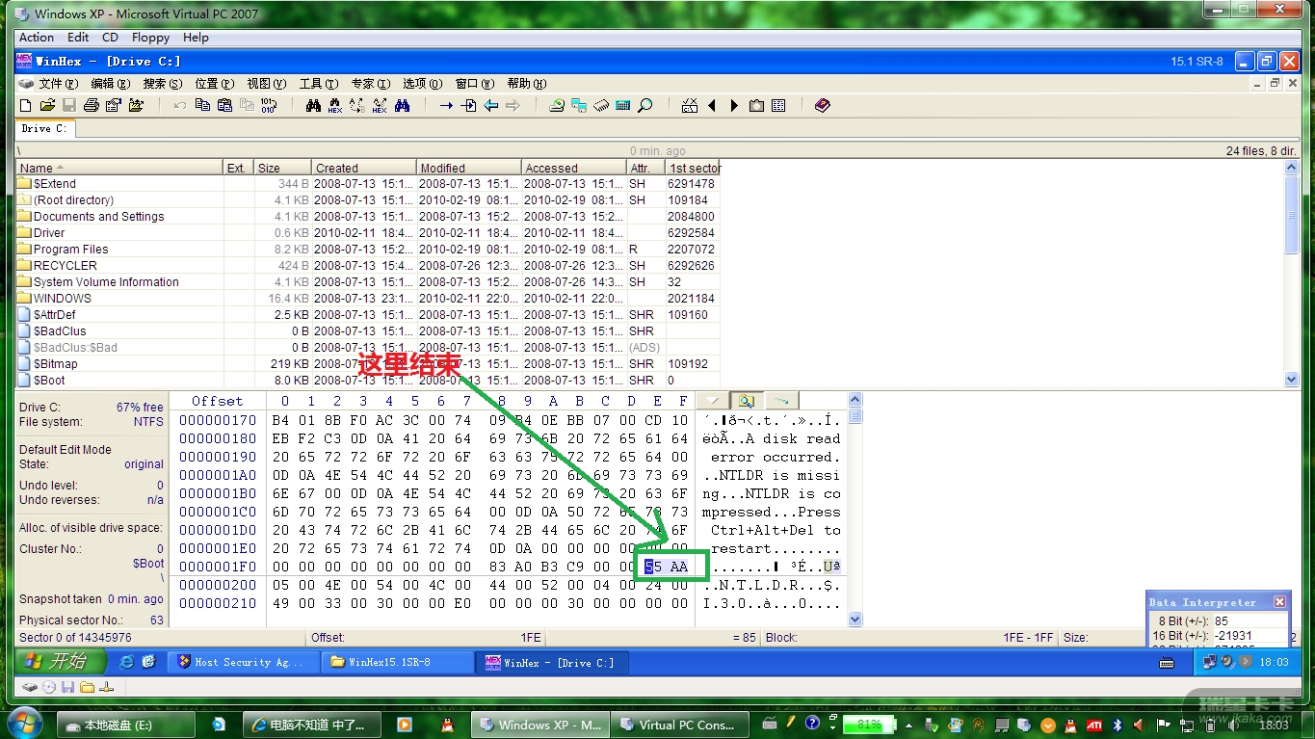Click the Find Text binoculars icon

(313, 105)
